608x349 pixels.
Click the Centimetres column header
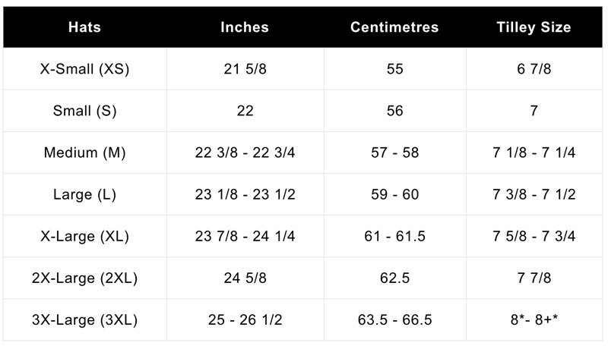point(394,27)
